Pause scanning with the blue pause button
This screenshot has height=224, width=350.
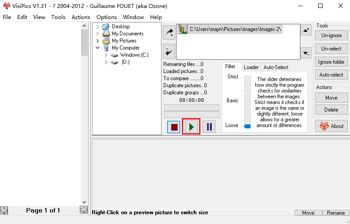(209, 127)
